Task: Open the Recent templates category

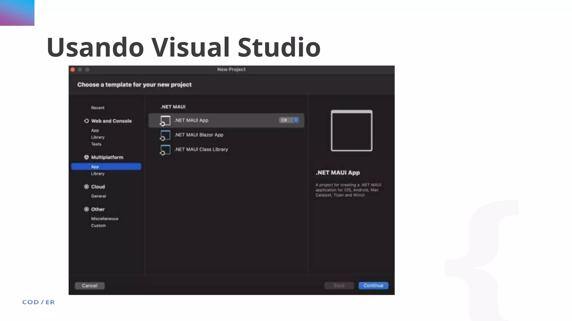Action: [x=97, y=108]
